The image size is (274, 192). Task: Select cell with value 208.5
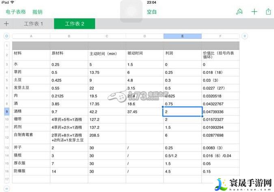click(x=107, y=138)
